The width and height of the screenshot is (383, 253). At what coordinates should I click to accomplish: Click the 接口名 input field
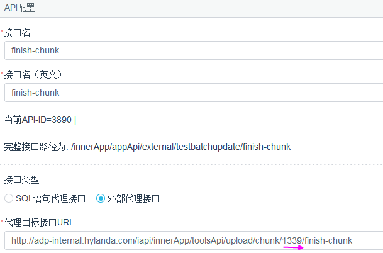(189, 50)
